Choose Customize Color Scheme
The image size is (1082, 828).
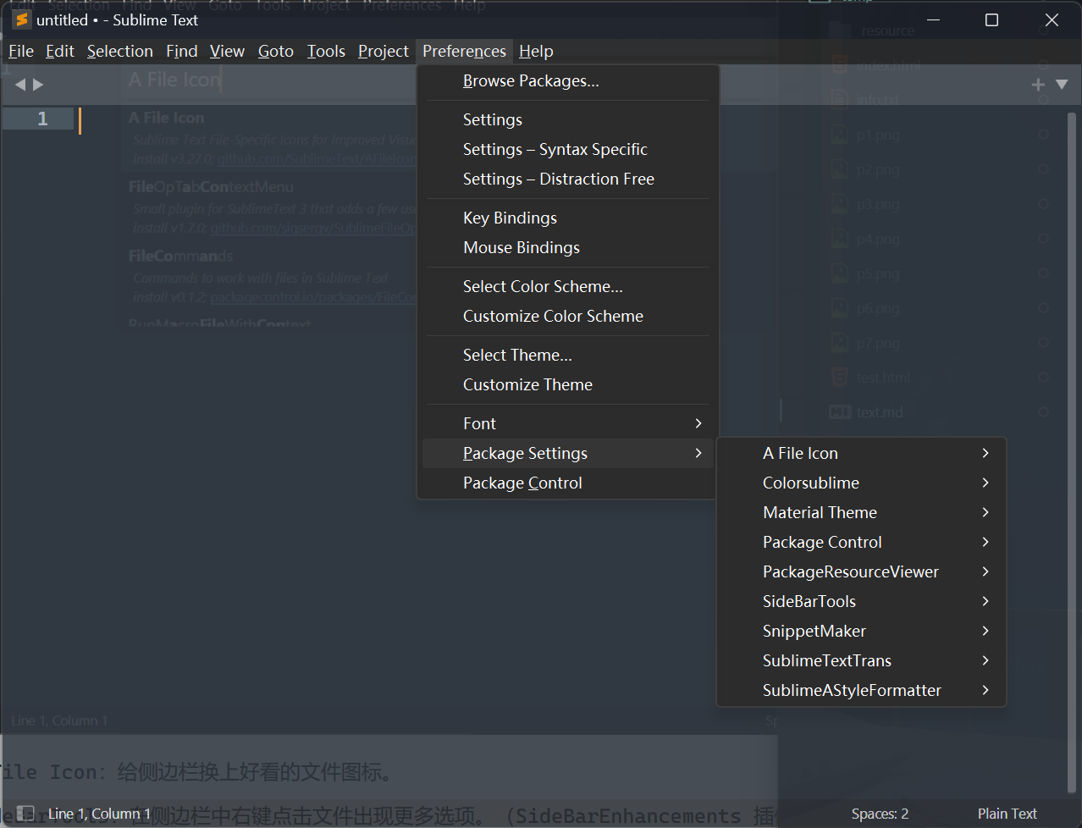coord(568,317)
